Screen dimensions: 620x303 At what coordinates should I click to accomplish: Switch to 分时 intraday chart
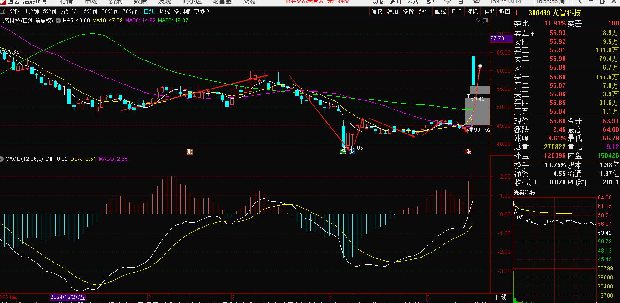(15, 11)
